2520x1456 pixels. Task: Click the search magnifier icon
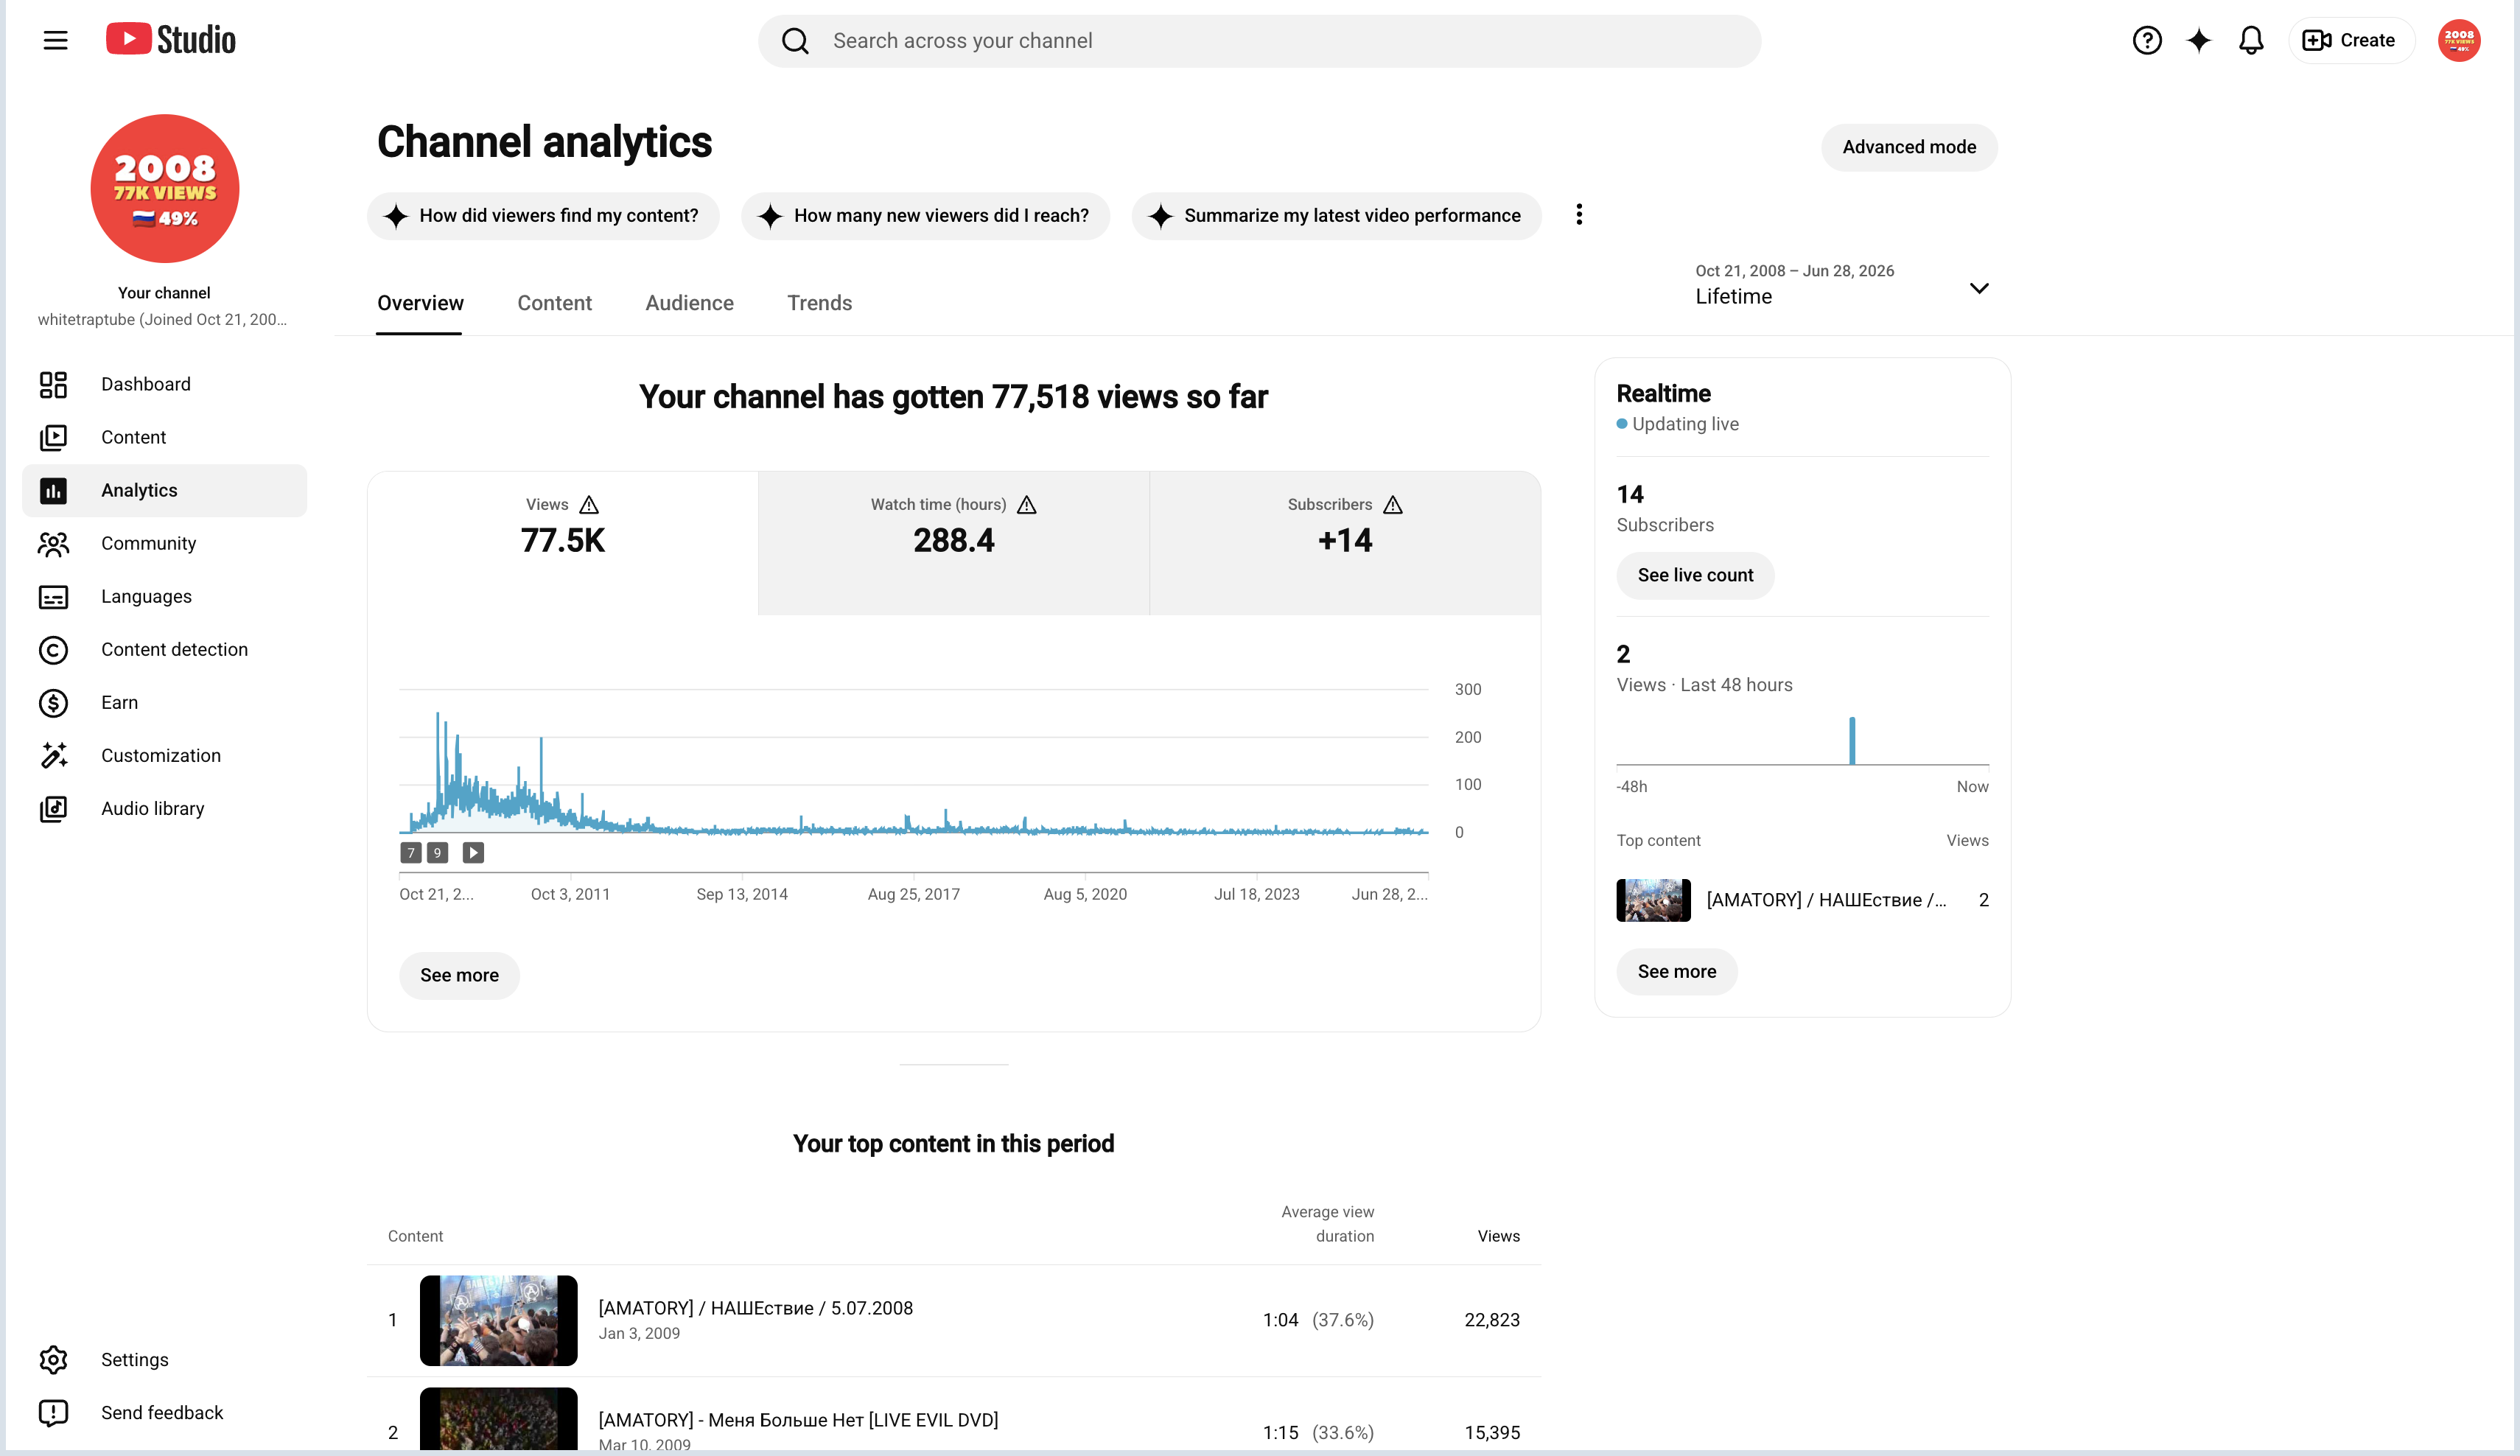(795, 41)
